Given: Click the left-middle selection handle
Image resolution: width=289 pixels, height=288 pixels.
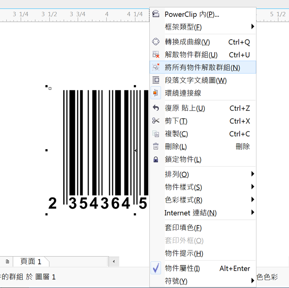Looking at the screenshot, I should click(46, 150).
